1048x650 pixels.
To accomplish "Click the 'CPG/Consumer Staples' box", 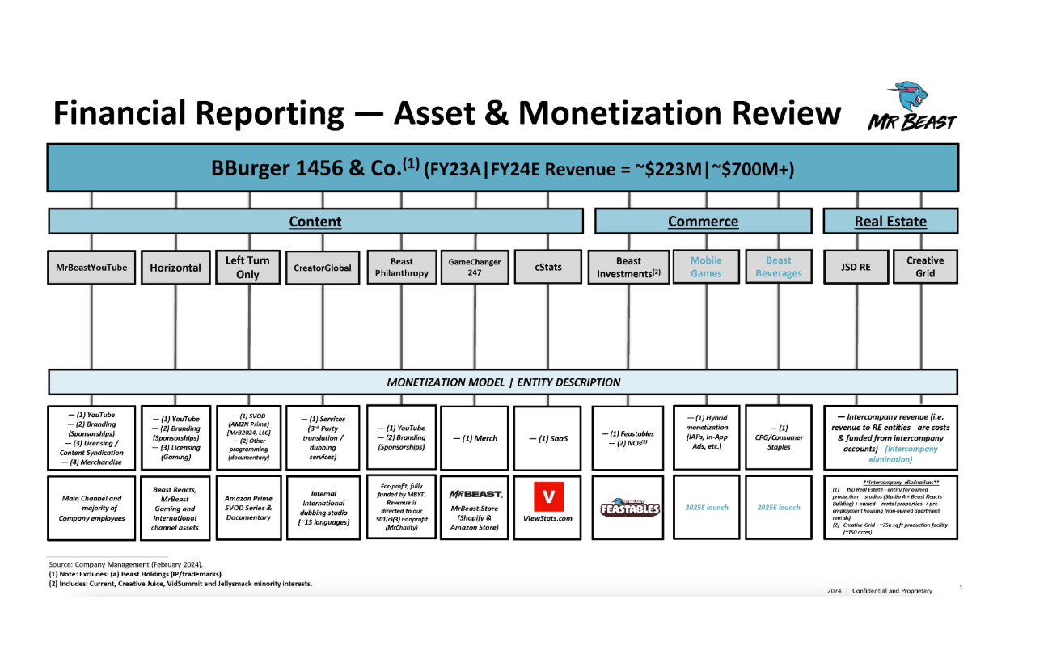I will coord(779,437).
